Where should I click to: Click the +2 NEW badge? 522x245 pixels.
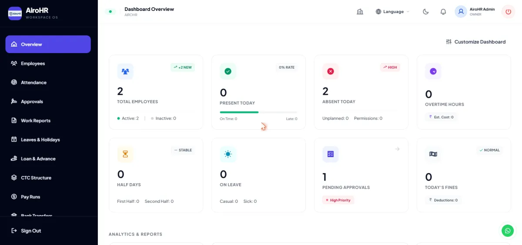coord(182,67)
